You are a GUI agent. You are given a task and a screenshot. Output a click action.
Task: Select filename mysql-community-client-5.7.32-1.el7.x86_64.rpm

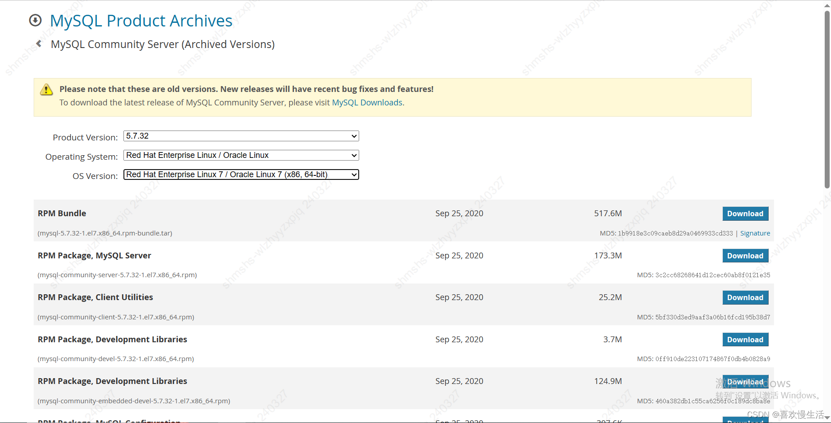[x=116, y=317]
